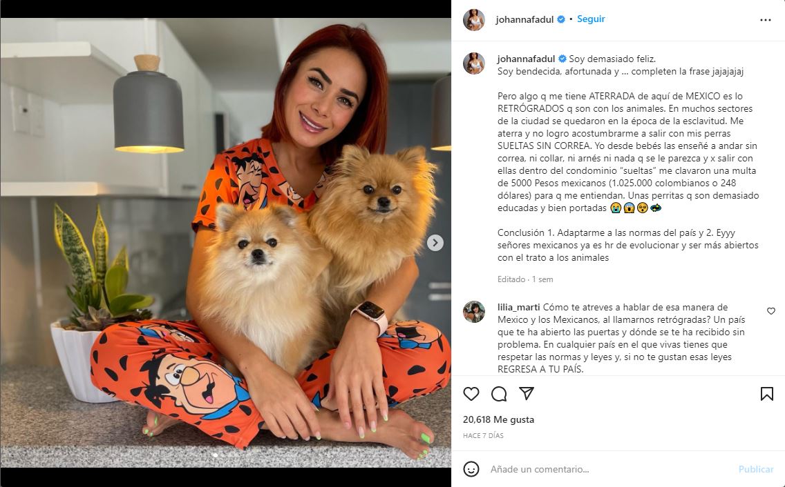
Task: Click johannafadul username in the caption
Action: point(527,59)
